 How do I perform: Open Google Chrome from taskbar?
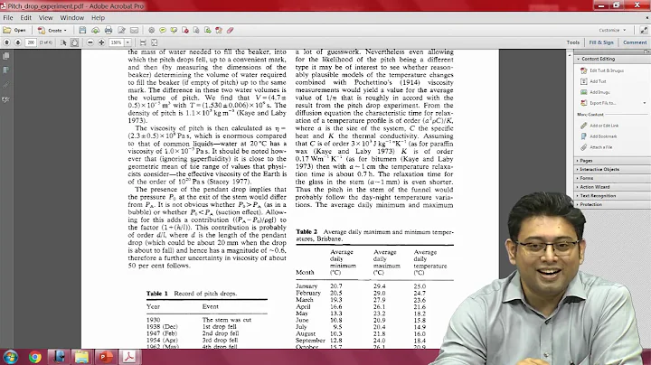coord(35,357)
